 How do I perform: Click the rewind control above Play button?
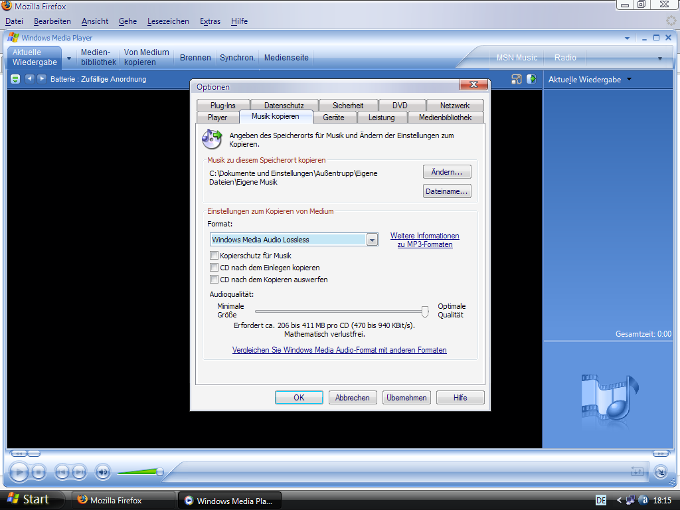19,454
